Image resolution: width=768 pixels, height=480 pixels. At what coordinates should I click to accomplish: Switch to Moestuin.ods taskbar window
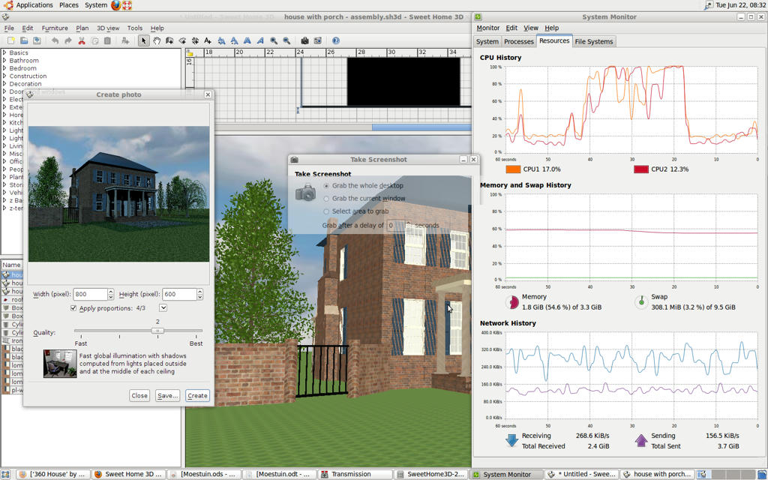[x=205, y=474]
